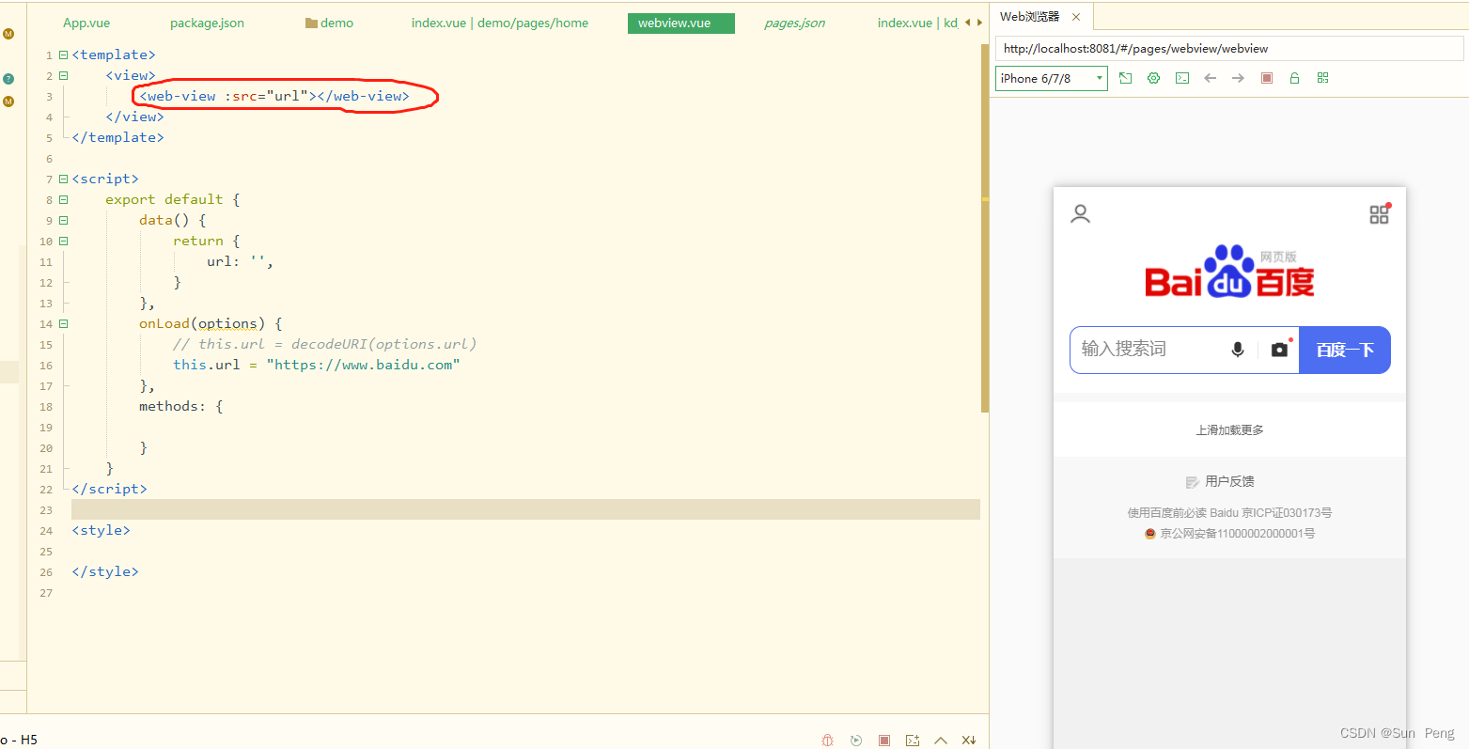The image size is (1469, 749).
Task: Open the debug bug icon in console bar
Action: click(x=827, y=740)
